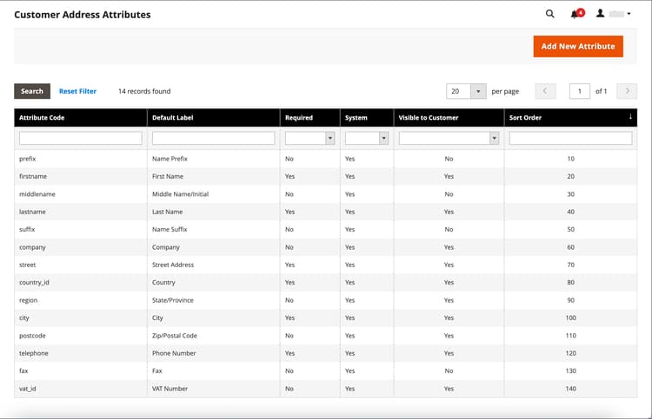
Task: Open the country_id attribute row
Action: tap(326, 283)
